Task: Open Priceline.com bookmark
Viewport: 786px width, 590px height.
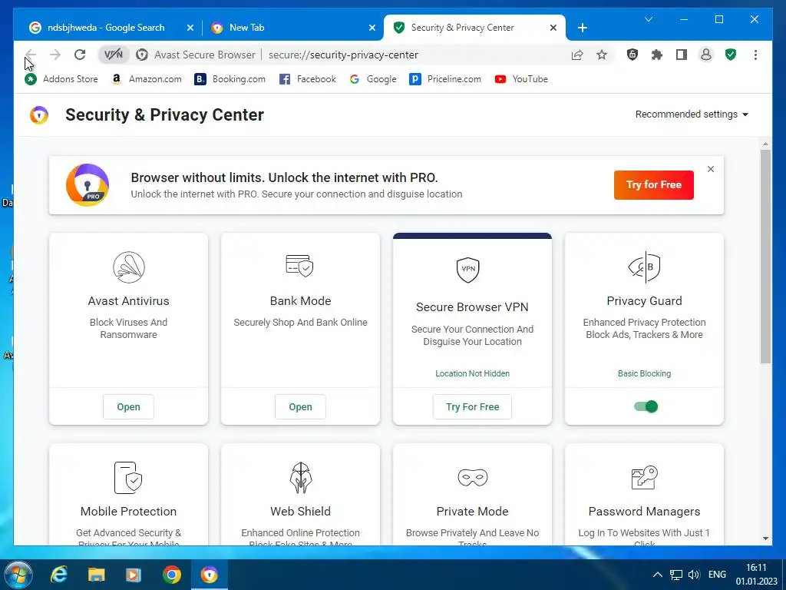Action: point(445,79)
